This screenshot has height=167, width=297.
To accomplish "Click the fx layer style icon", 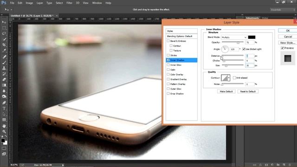I will pos(260,165).
